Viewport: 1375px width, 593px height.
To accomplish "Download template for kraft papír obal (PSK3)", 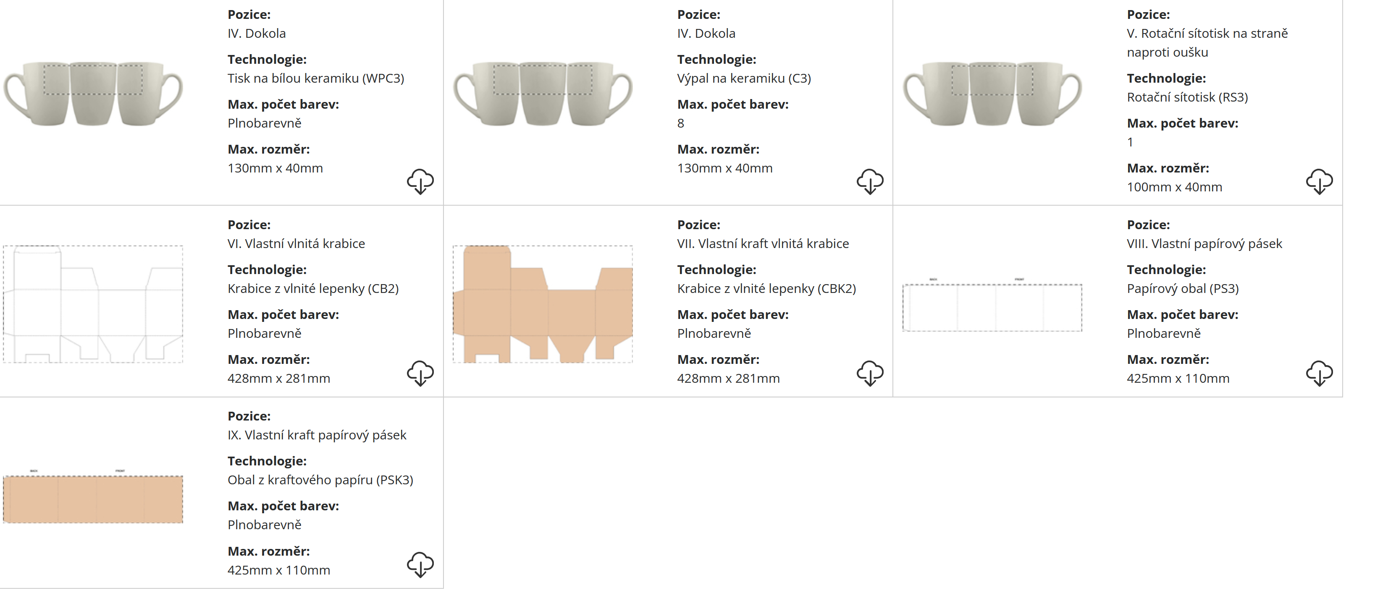I will pyautogui.click(x=420, y=564).
